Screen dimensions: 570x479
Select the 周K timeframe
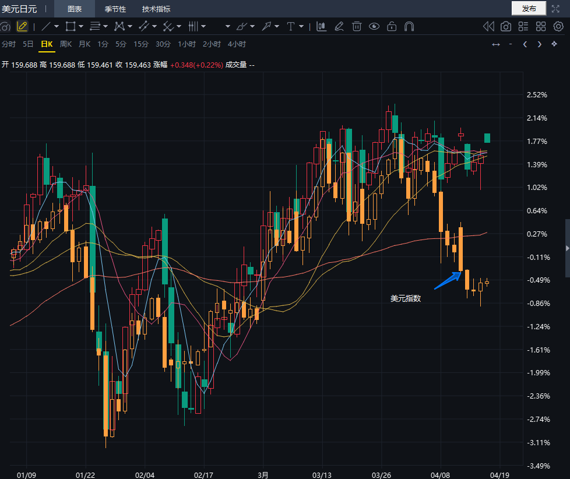click(x=66, y=44)
